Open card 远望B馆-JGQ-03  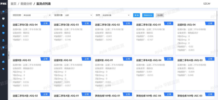pos(30,74)
